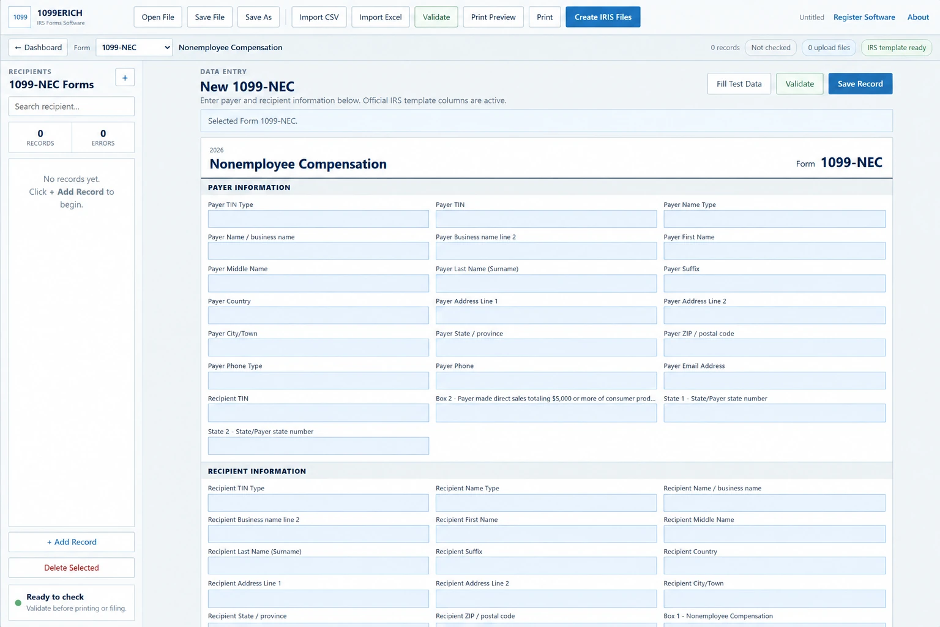The width and height of the screenshot is (940, 627).
Task: Click the Payer Email Address field
Action: point(774,380)
